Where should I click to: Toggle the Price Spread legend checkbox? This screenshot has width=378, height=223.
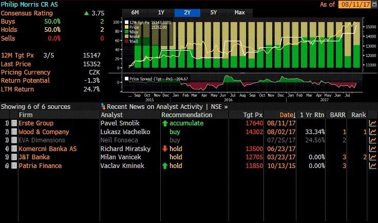(x=126, y=79)
